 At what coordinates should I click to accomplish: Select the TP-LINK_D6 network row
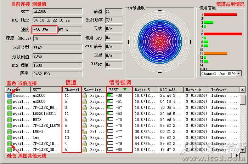coord(123,107)
